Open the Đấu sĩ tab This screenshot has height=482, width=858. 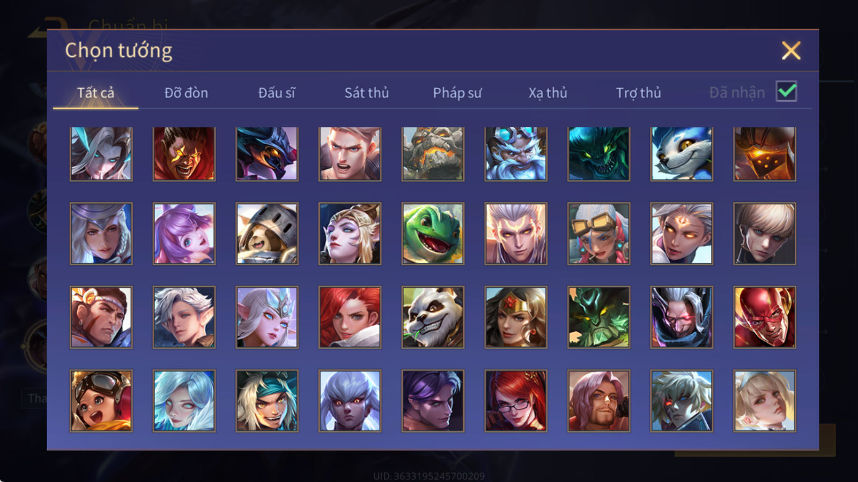[277, 93]
